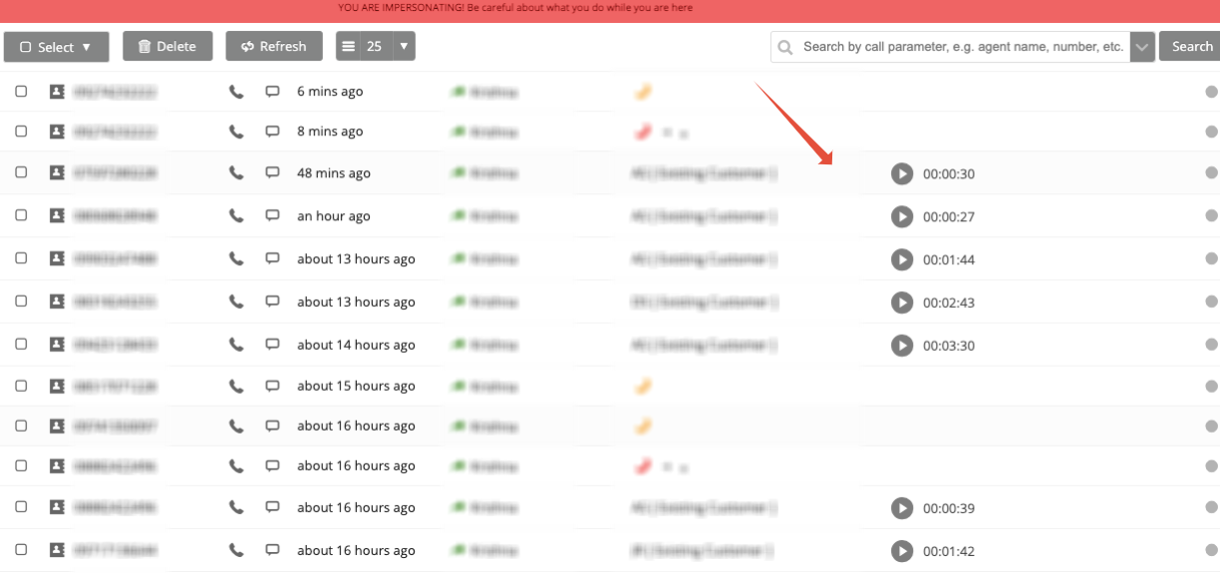Click the an hour ago timestamp
The image size is (1220, 573).
tap(334, 216)
